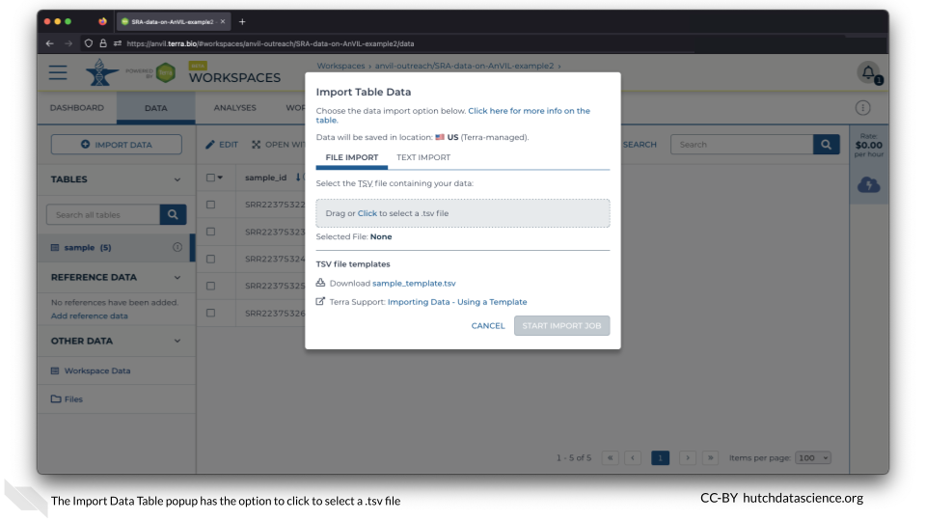926x521 pixels.
Task: Click the Terra hexagon logo
Action: [166, 72]
